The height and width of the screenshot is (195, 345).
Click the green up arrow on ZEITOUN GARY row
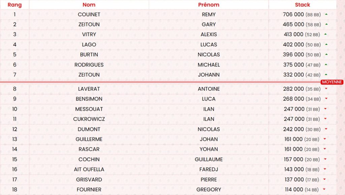(x=326, y=24)
